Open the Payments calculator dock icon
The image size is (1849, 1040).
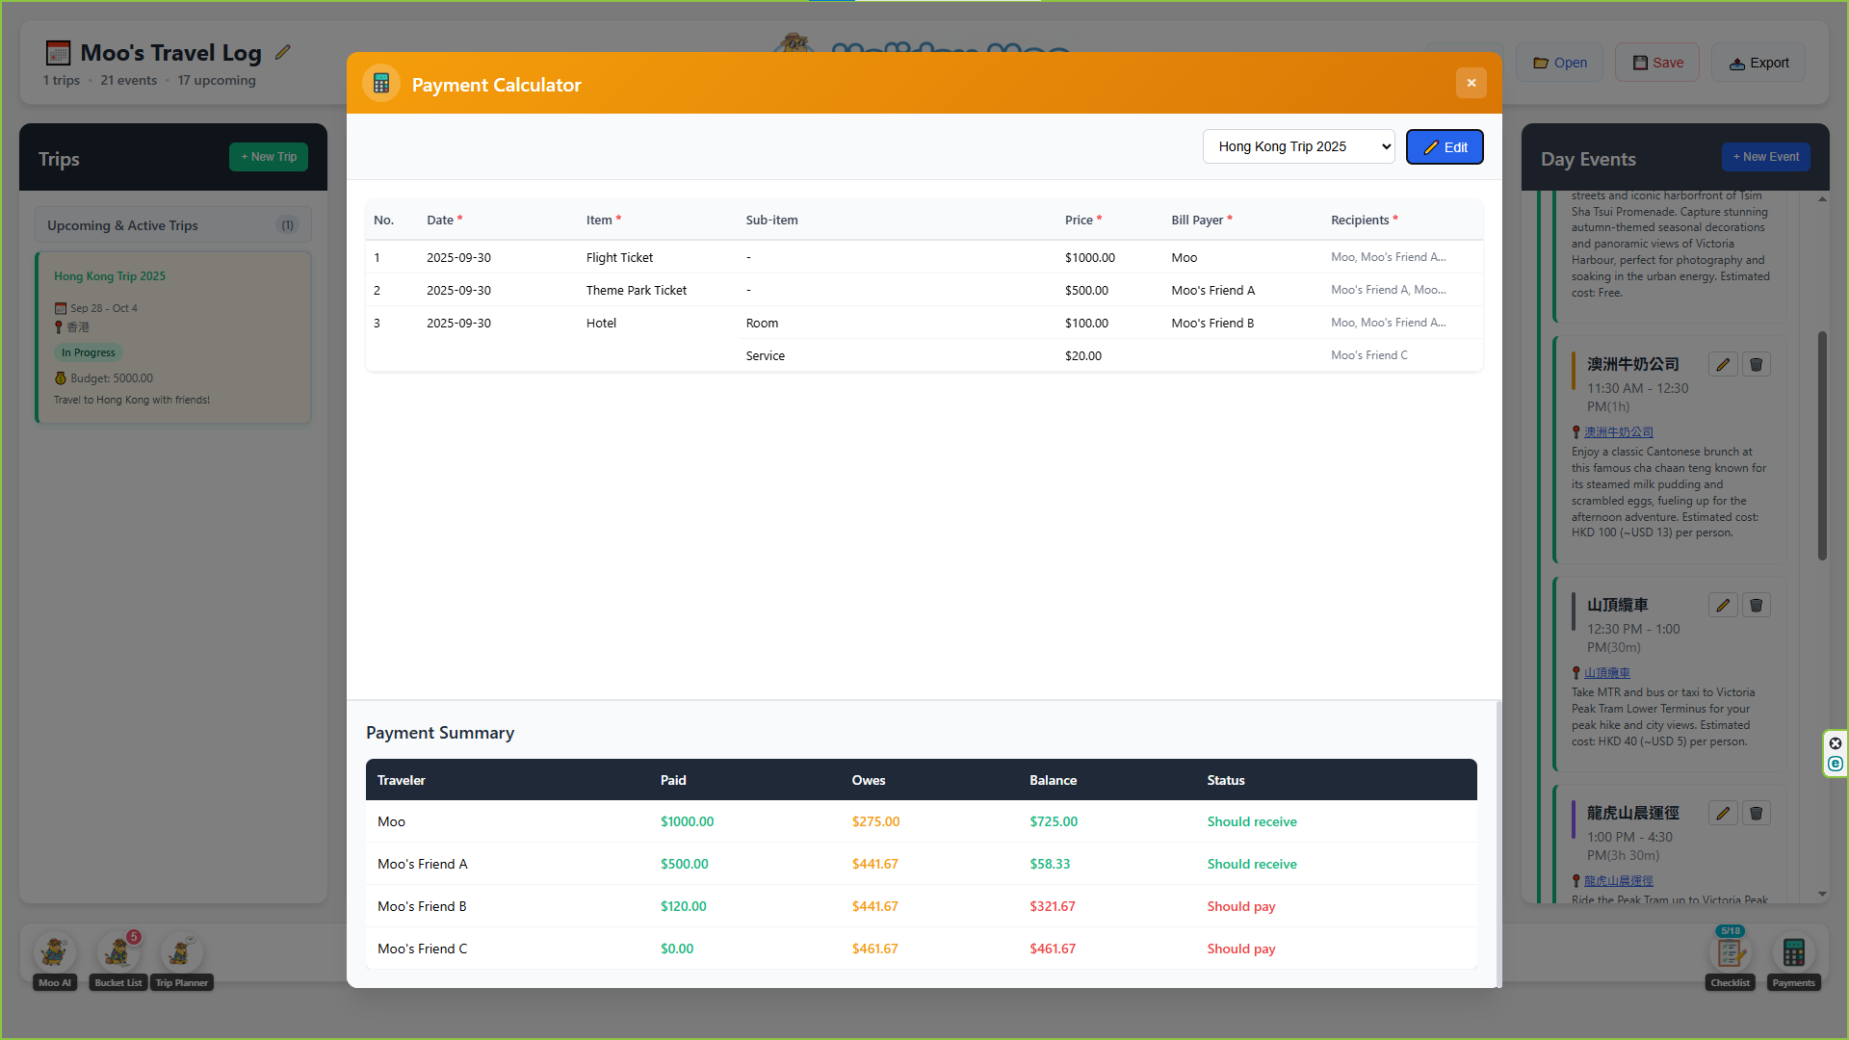click(x=1793, y=953)
